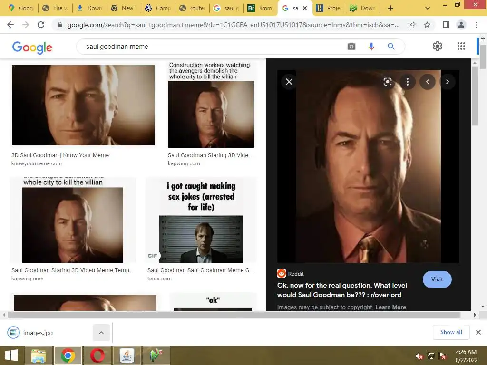487x365 pixels.
Task: Close the image preview panel
Action: (289, 82)
